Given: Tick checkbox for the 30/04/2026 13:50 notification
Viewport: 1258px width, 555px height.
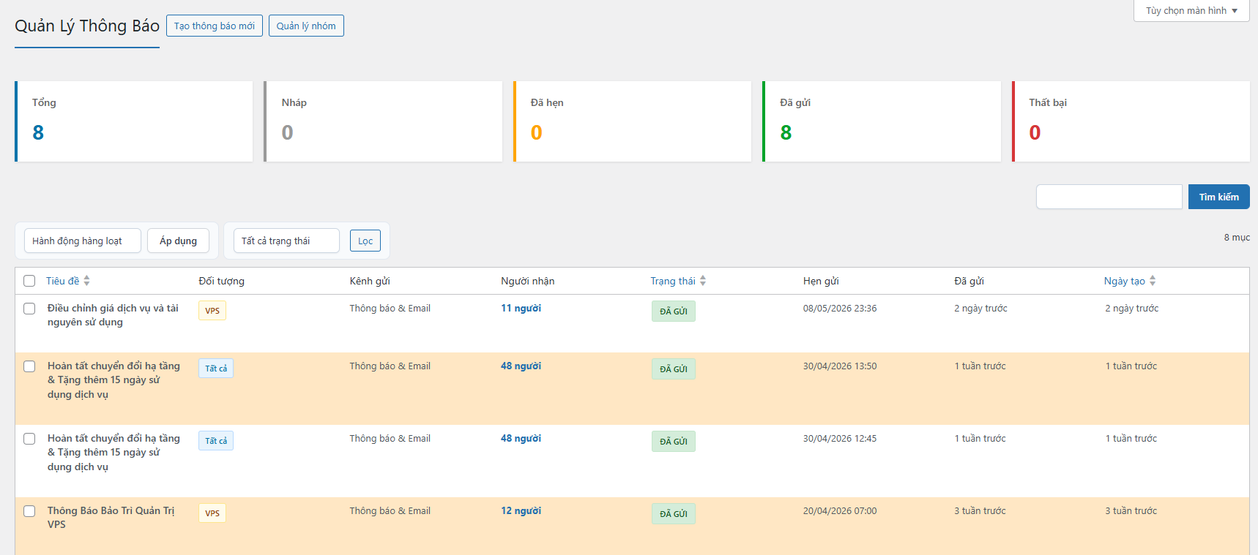Looking at the screenshot, I should coord(29,366).
